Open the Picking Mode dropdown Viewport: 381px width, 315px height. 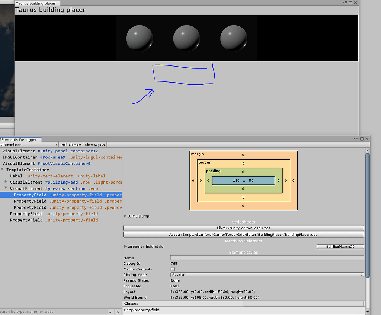(x=267, y=274)
